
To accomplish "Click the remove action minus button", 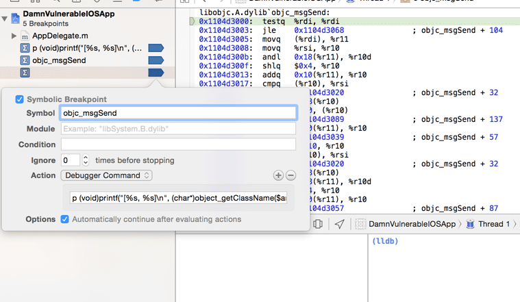I will [x=290, y=176].
